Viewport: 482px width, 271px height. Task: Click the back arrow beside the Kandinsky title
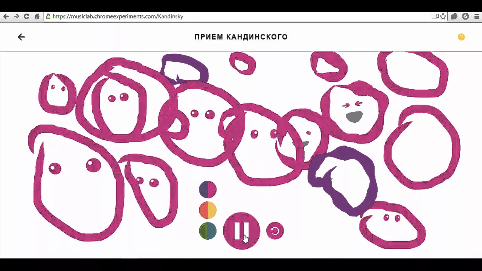coord(21,37)
